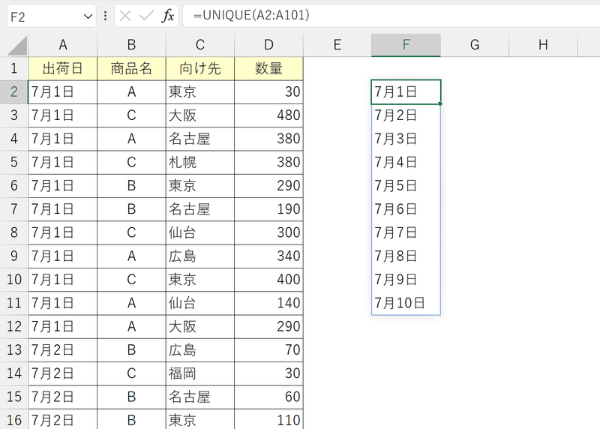Select column C header
This screenshot has width=600, height=429.
tap(200, 45)
